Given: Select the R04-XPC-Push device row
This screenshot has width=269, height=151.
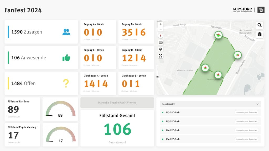Looking at the screenshot, I should click(x=210, y=139).
